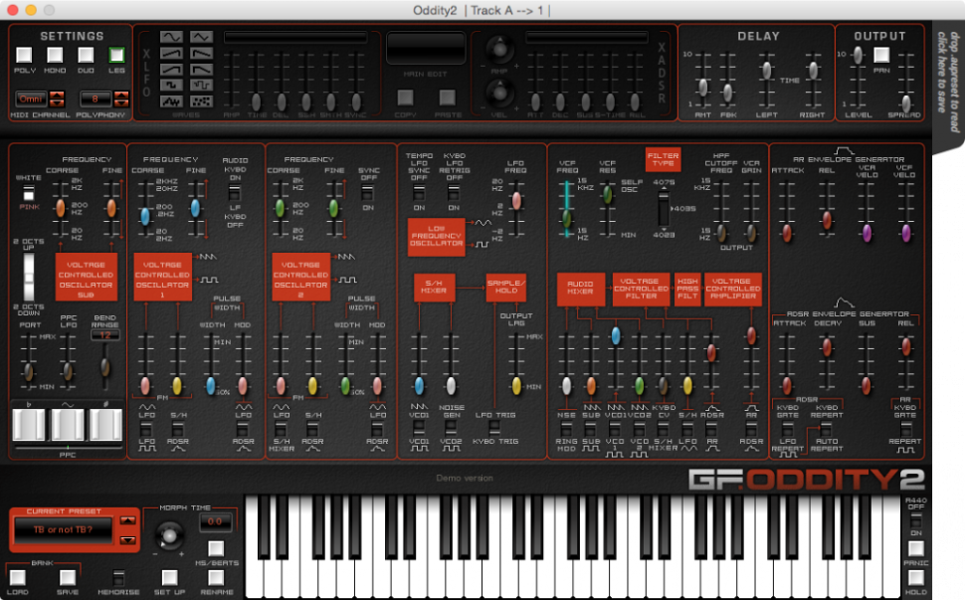Viewport: 965px width, 600px height.
Task: Toggle the output PAN button
Action: tap(880, 56)
